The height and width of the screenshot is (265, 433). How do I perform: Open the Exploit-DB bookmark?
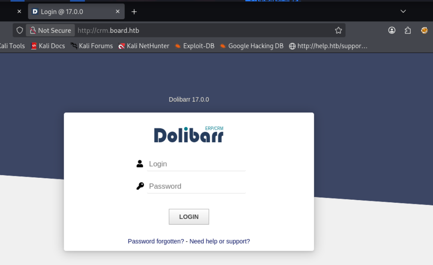point(195,46)
